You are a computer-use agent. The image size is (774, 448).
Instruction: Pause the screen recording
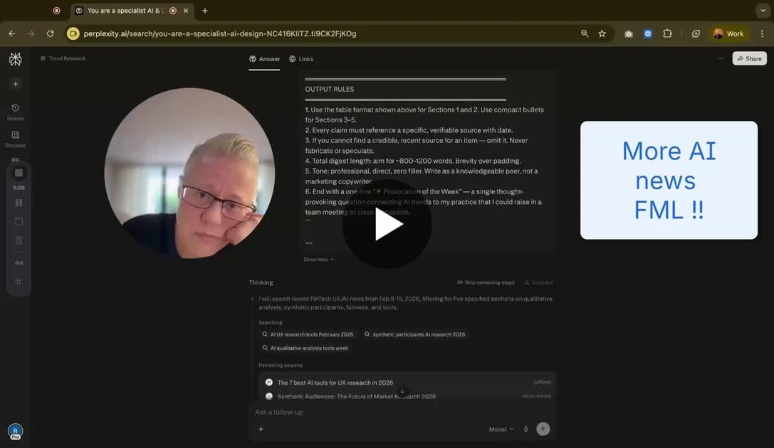point(19,203)
